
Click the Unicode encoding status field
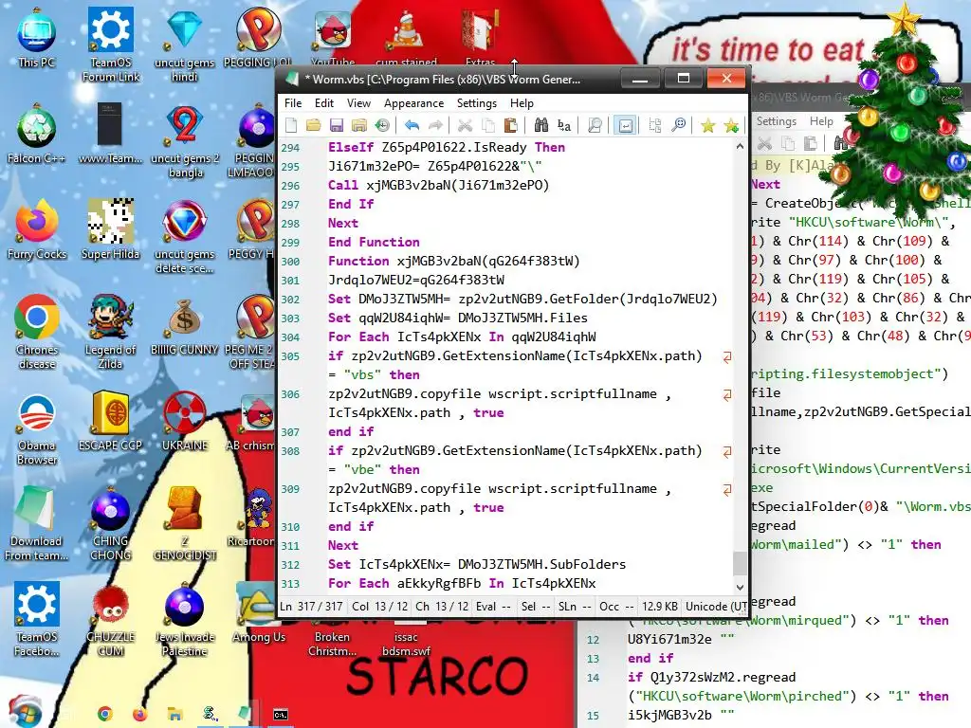716,606
